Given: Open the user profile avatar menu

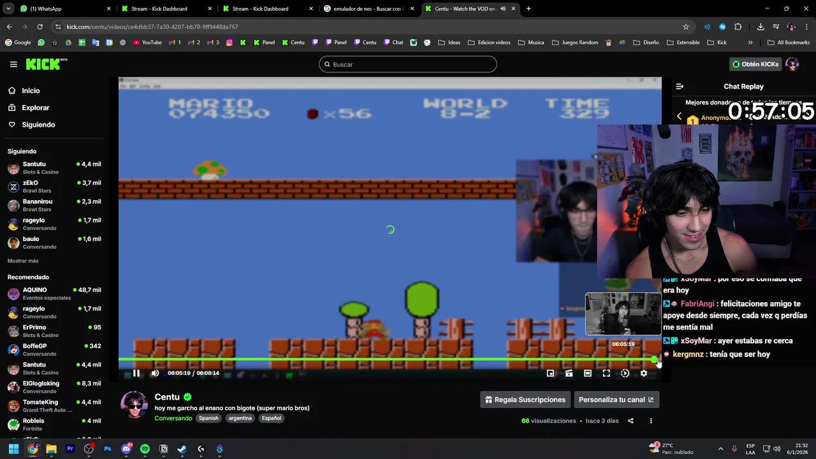Looking at the screenshot, I should [x=792, y=64].
